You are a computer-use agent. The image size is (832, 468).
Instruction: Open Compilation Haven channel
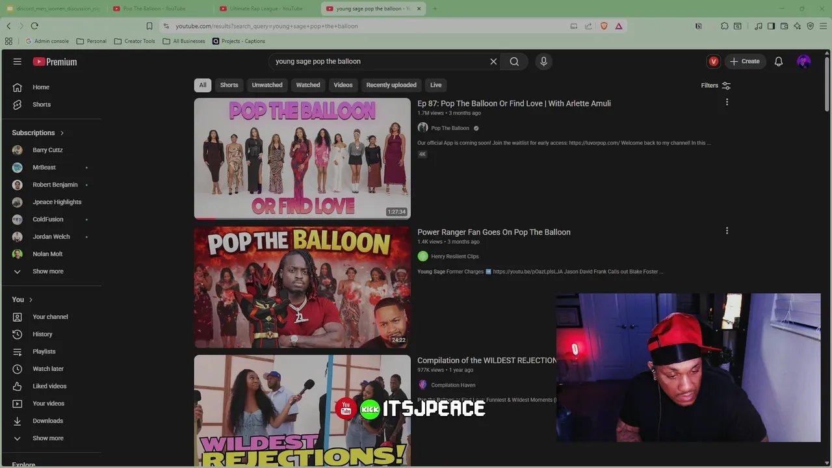(453, 385)
